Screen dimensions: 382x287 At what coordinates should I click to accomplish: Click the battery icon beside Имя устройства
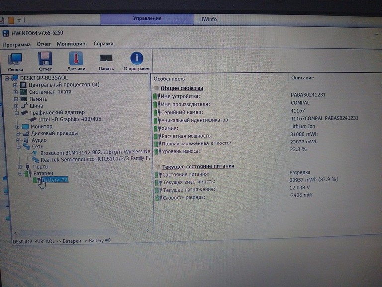pos(157,96)
